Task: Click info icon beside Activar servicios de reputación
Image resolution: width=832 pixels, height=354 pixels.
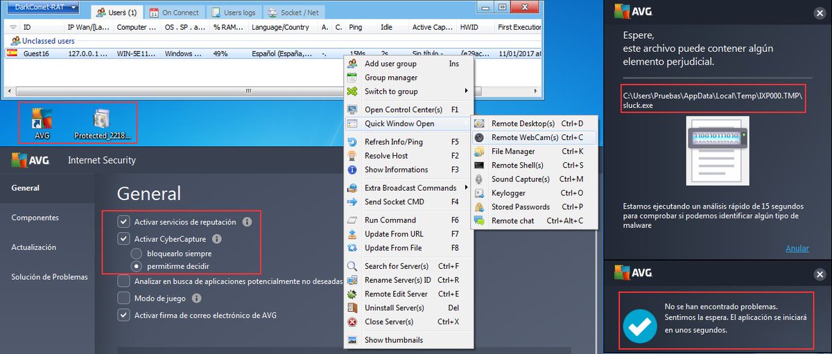Action: coord(247,222)
